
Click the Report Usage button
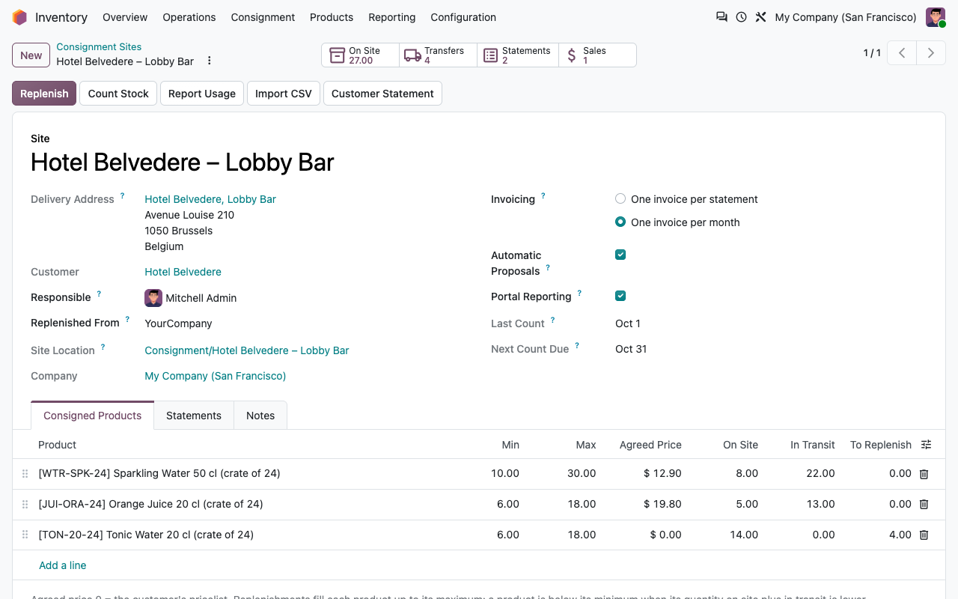[202, 94]
